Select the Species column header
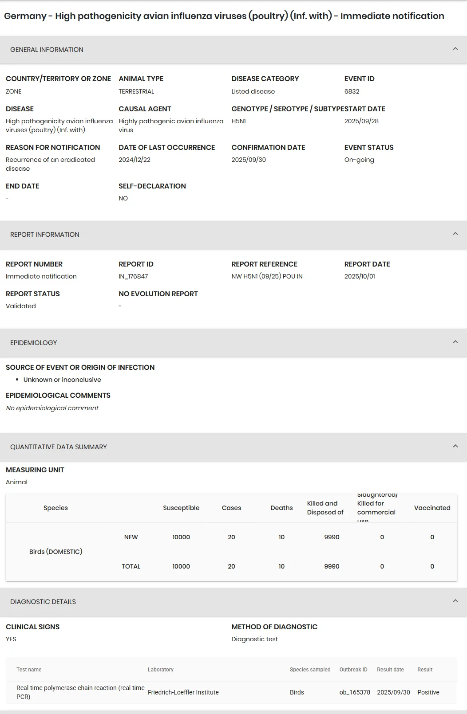Image resolution: width=467 pixels, height=714 pixels. point(55,508)
